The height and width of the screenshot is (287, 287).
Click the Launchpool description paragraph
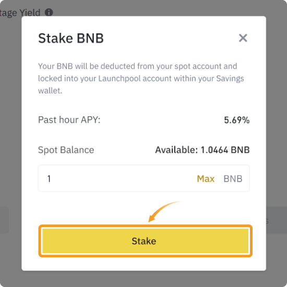click(x=141, y=78)
